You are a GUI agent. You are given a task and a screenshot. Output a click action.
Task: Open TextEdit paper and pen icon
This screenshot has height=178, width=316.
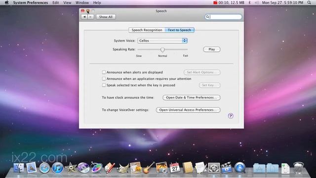[200, 168]
